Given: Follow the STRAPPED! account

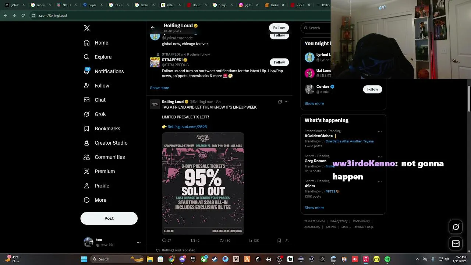Looking at the screenshot, I should click(279, 62).
